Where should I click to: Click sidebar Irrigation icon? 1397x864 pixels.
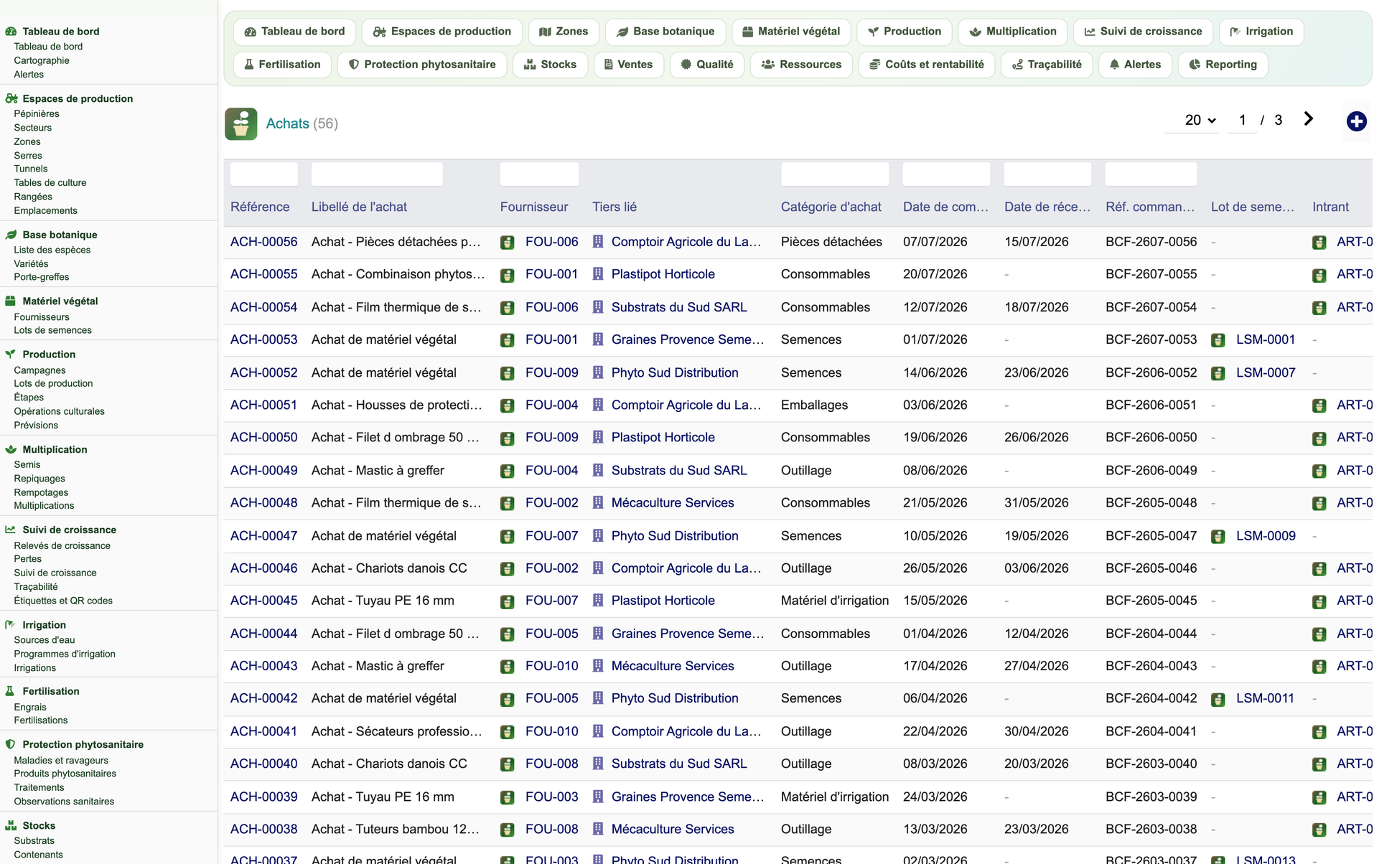11,625
